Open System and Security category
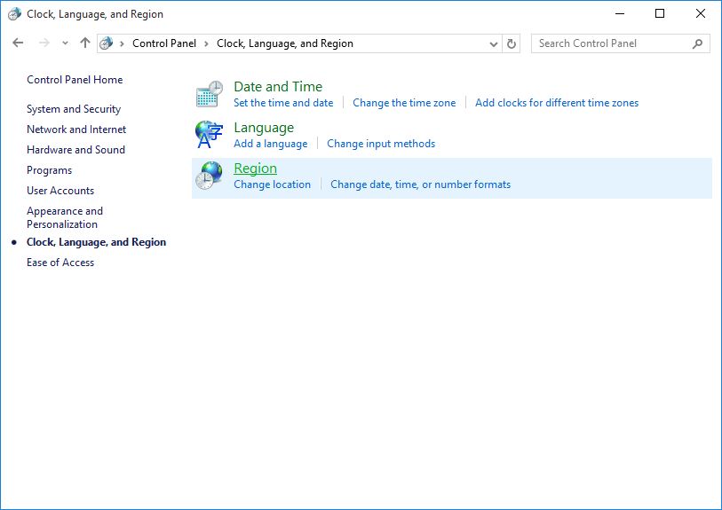This screenshot has width=722, height=510. (x=74, y=109)
